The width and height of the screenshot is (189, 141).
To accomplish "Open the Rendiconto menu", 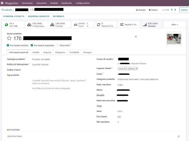I will point(67,3).
